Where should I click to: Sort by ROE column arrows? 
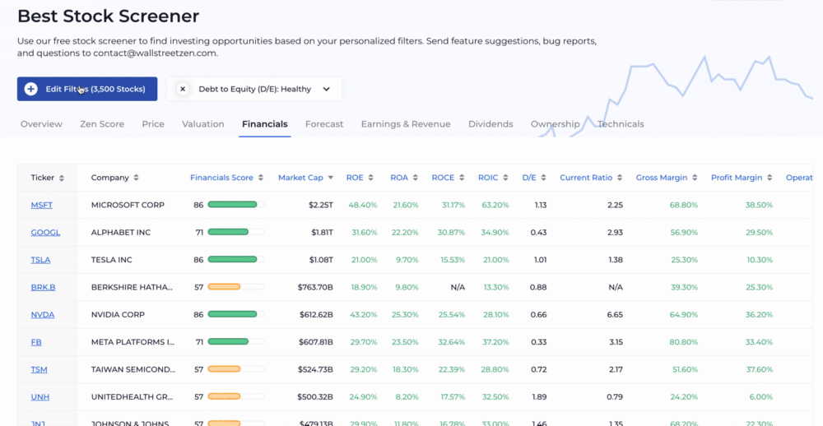click(370, 178)
